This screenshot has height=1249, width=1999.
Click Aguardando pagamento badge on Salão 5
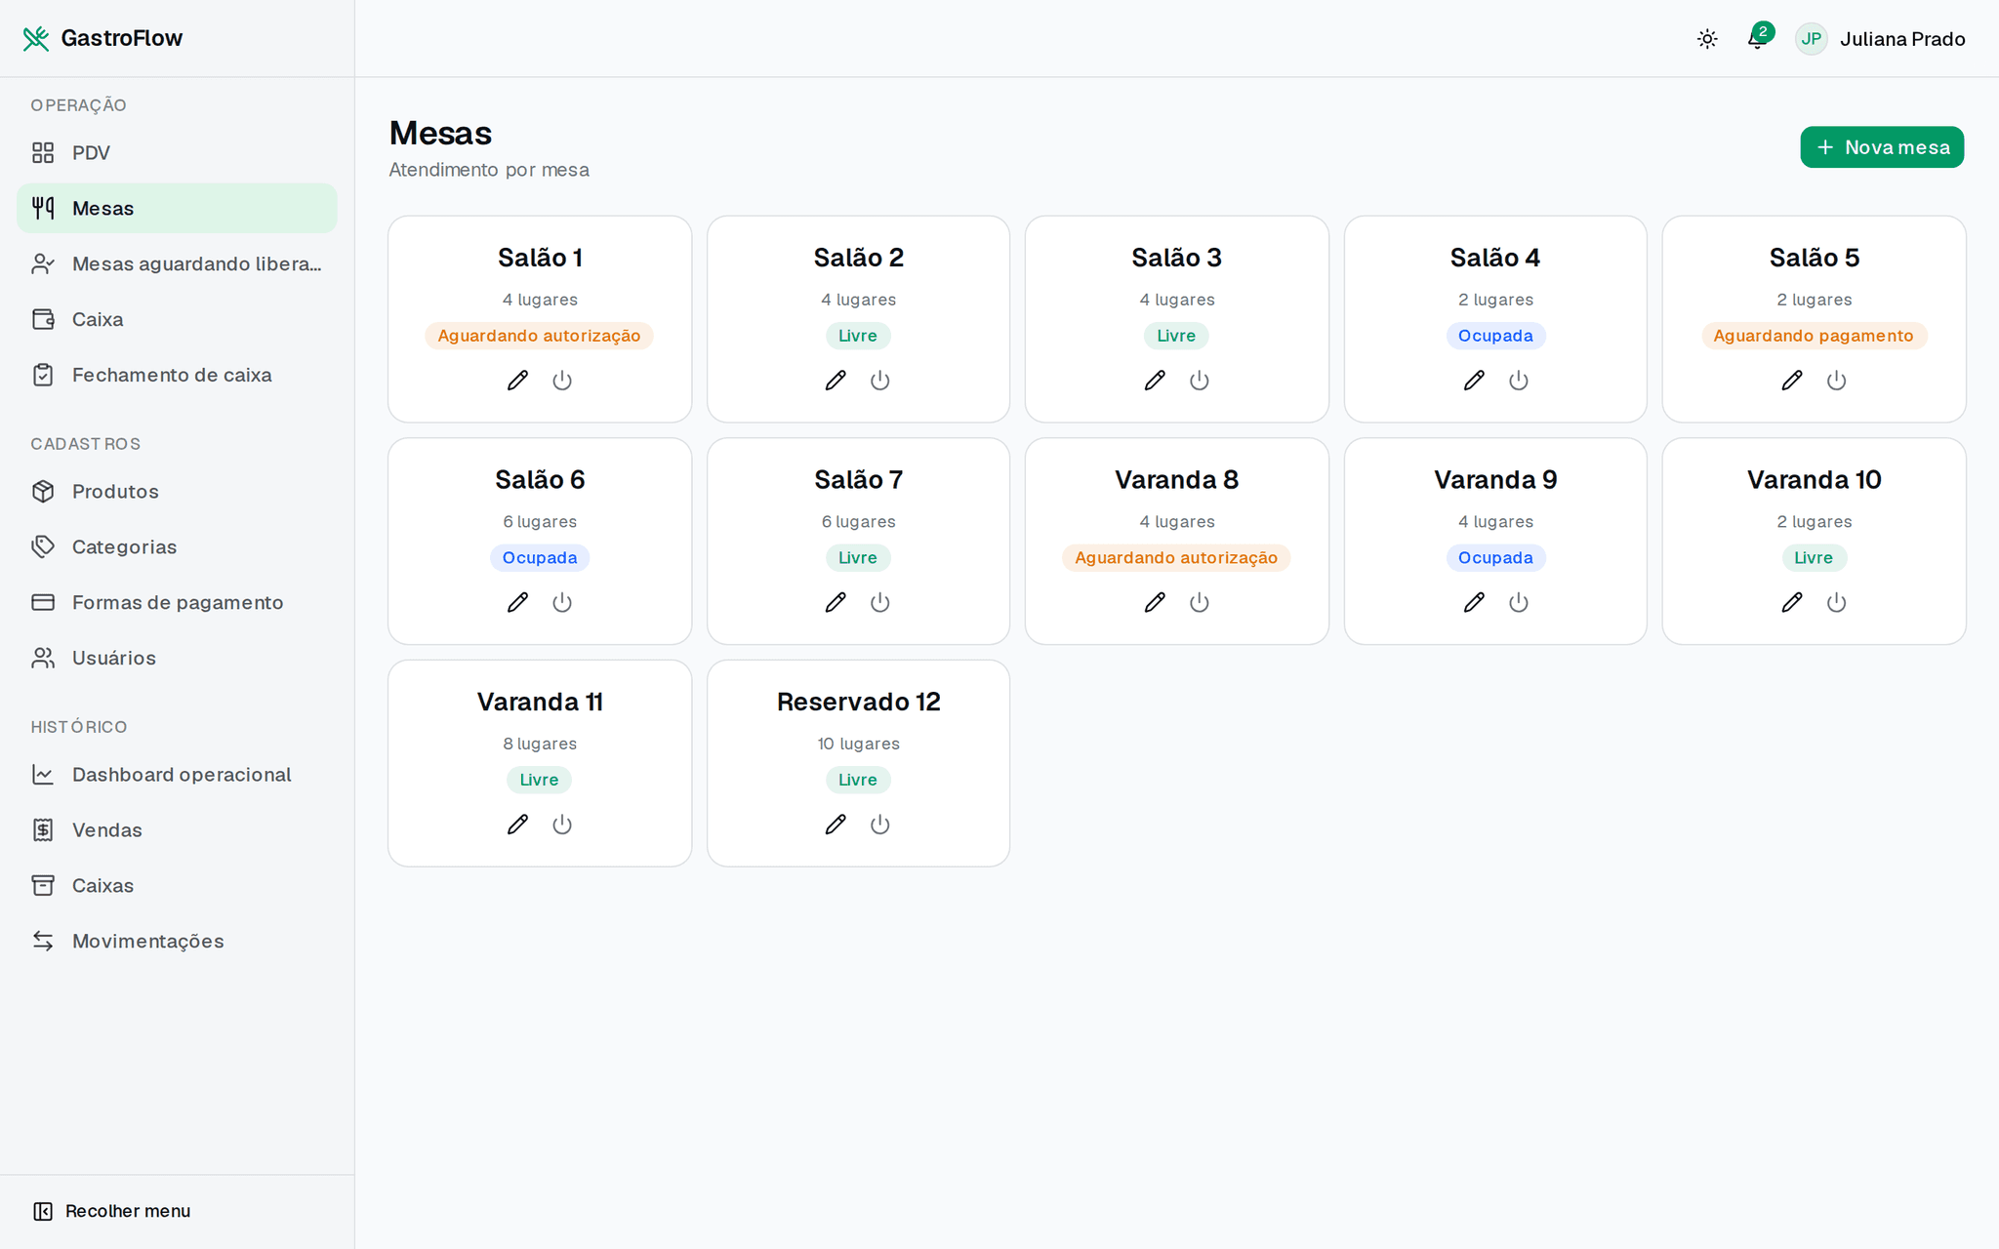pyautogui.click(x=1814, y=336)
